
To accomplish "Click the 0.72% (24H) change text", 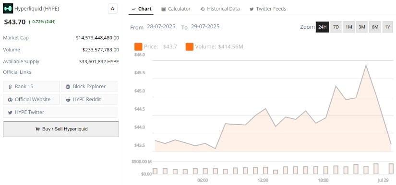I will click(x=44, y=22).
